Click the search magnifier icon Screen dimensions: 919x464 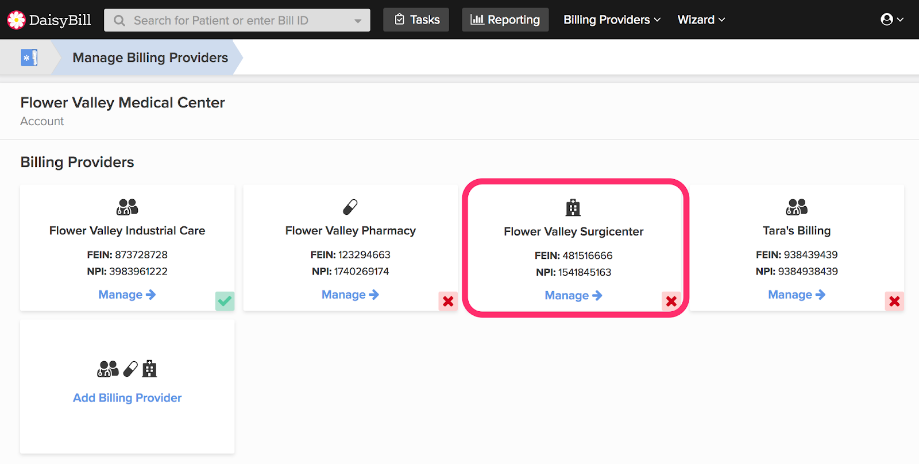point(119,21)
